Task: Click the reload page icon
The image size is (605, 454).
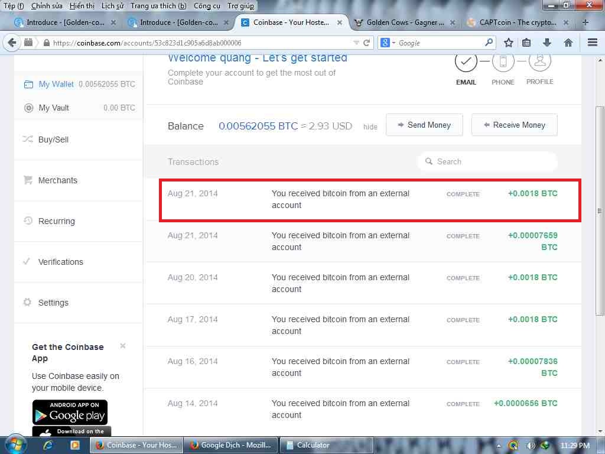Action: pos(366,43)
